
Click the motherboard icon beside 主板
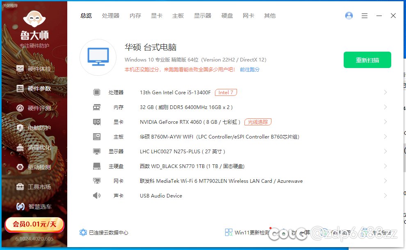tap(97, 136)
